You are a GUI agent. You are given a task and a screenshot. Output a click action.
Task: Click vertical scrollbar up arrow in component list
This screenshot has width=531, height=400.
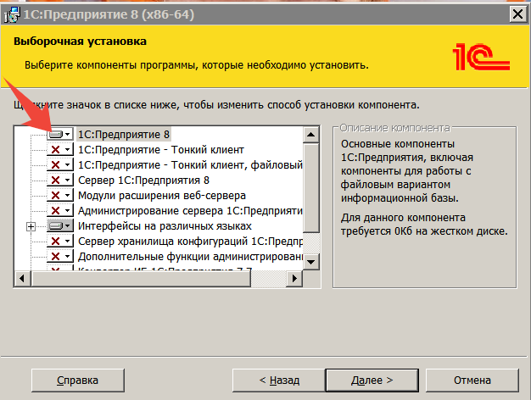coord(310,135)
